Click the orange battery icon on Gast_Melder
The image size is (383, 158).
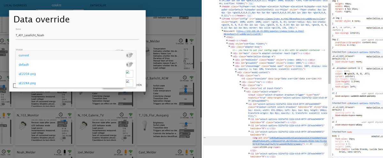coord(186,151)
